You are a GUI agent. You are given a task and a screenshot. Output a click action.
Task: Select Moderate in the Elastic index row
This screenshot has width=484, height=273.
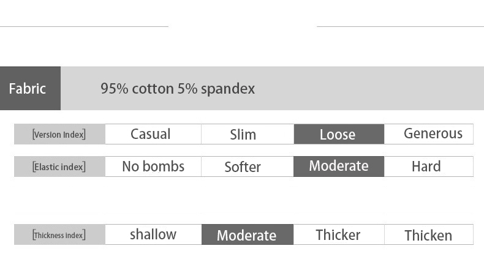(339, 166)
